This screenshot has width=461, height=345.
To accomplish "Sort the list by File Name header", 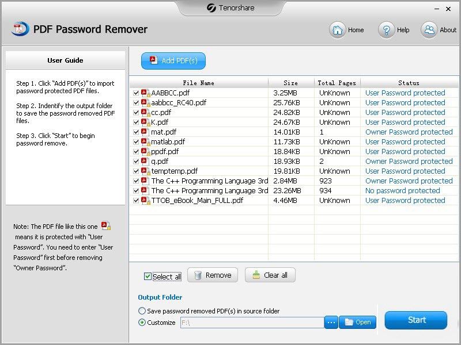I will [198, 82].
